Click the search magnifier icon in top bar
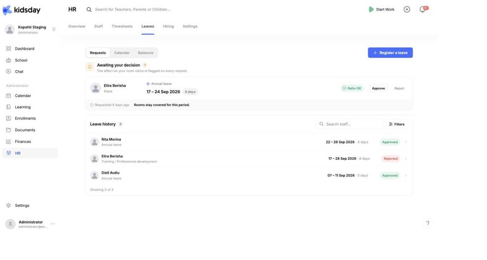Viewport: 487px width, 260px height. tap(89, 10)
